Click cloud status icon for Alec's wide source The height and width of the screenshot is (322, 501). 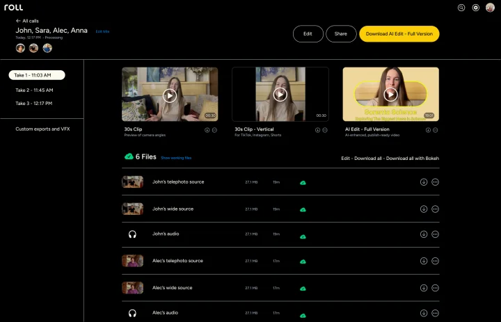303,289
